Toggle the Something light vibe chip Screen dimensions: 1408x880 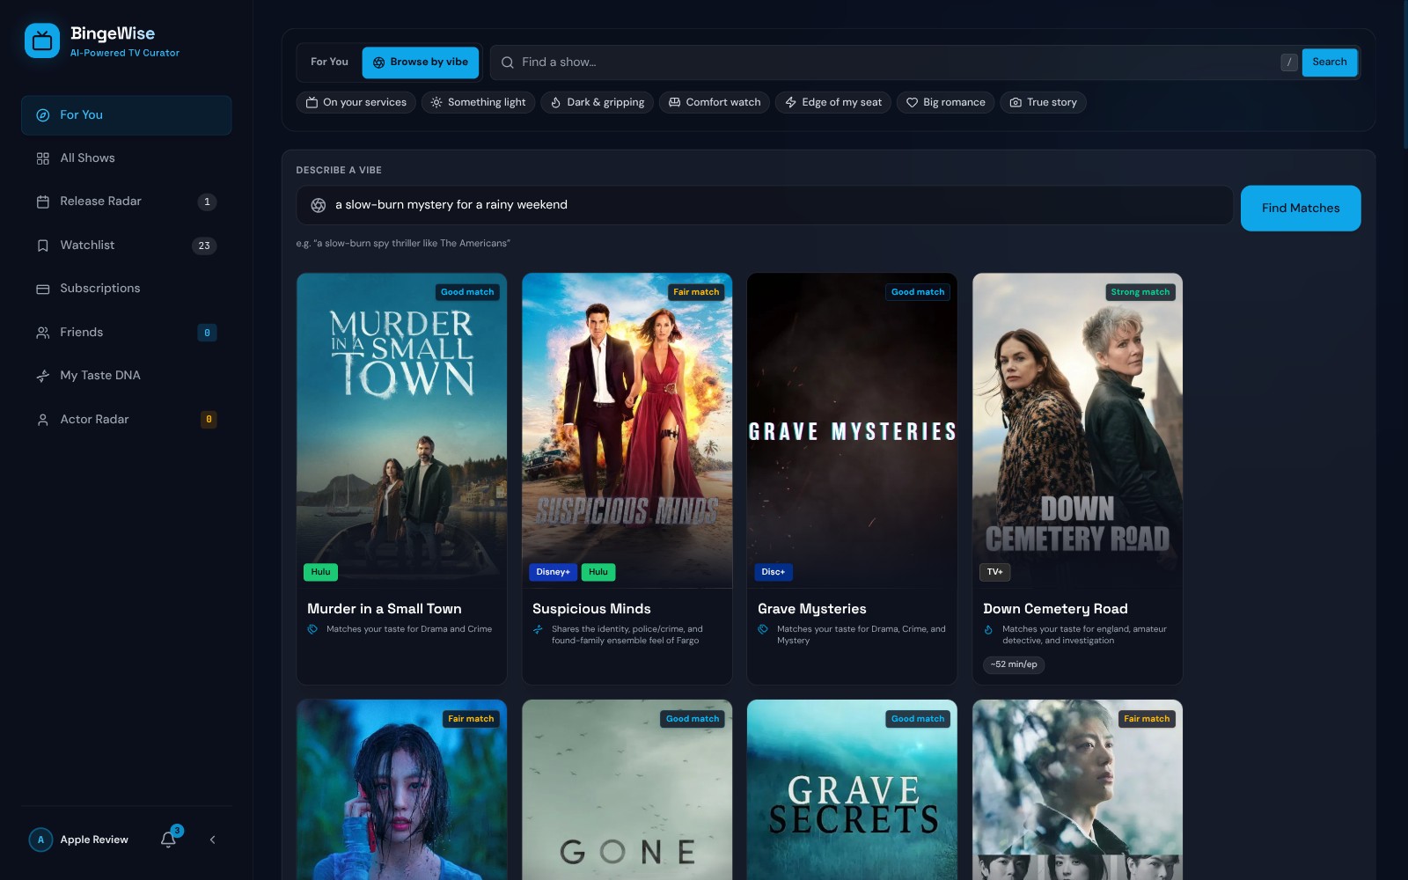click(478, 103)
